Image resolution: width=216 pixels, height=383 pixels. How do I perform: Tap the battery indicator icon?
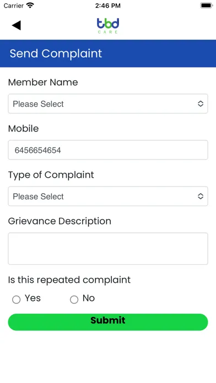click(207, 6)
